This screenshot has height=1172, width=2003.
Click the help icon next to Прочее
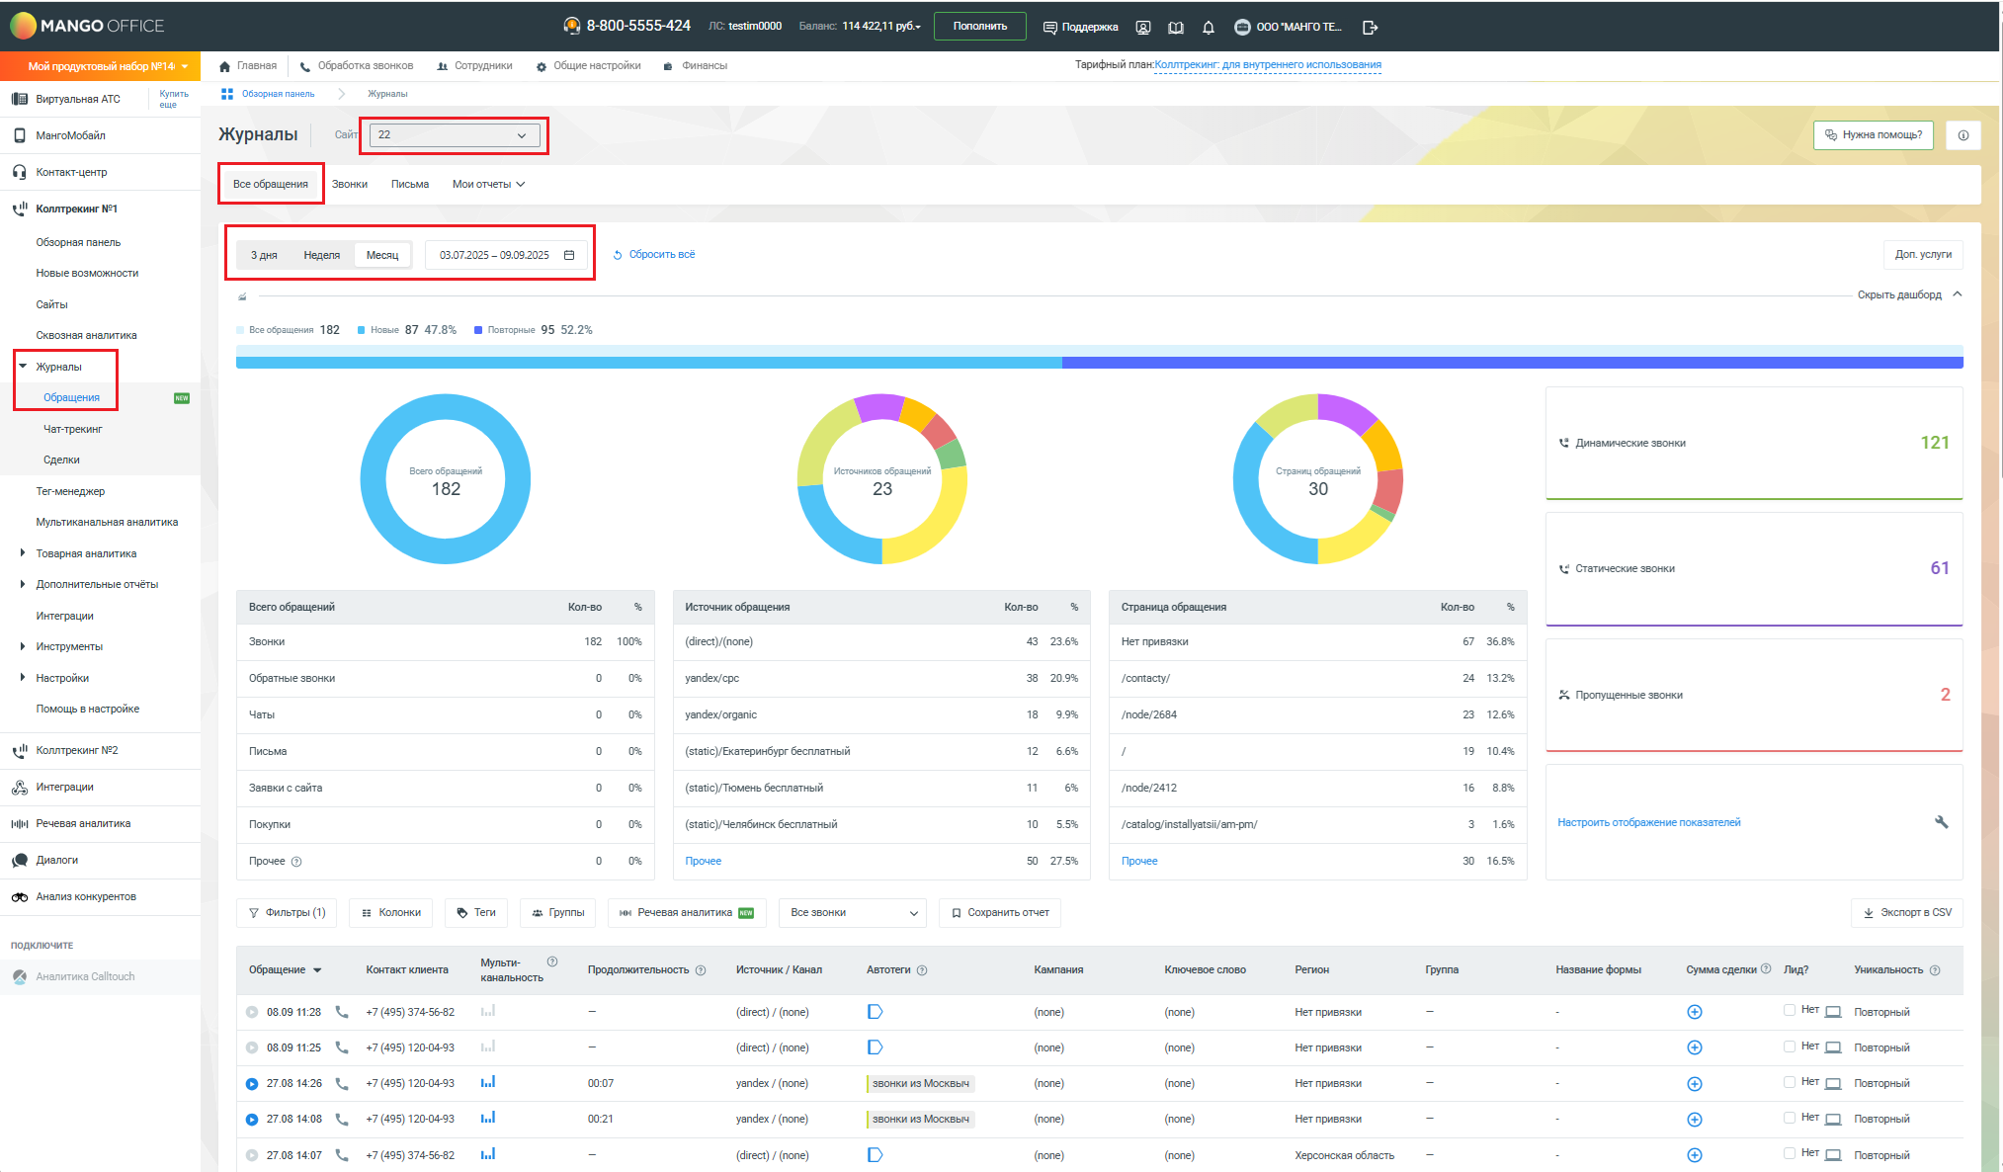(x=296, y=862)
